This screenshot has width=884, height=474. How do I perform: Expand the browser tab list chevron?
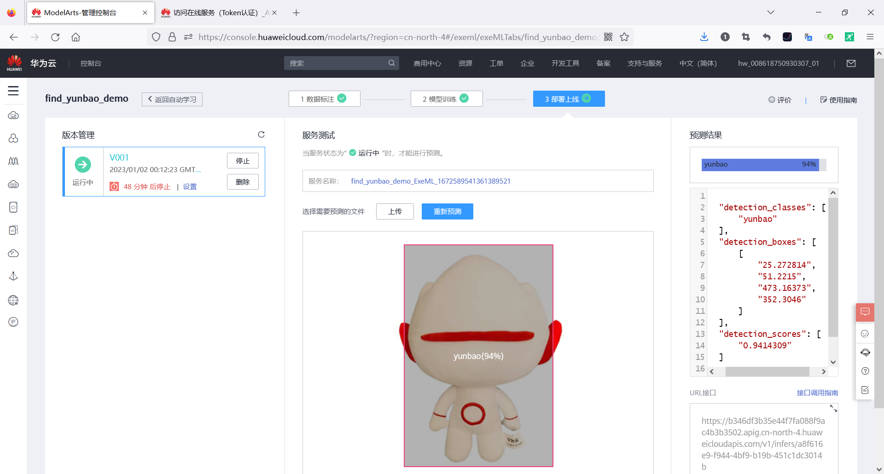(770, 12)
